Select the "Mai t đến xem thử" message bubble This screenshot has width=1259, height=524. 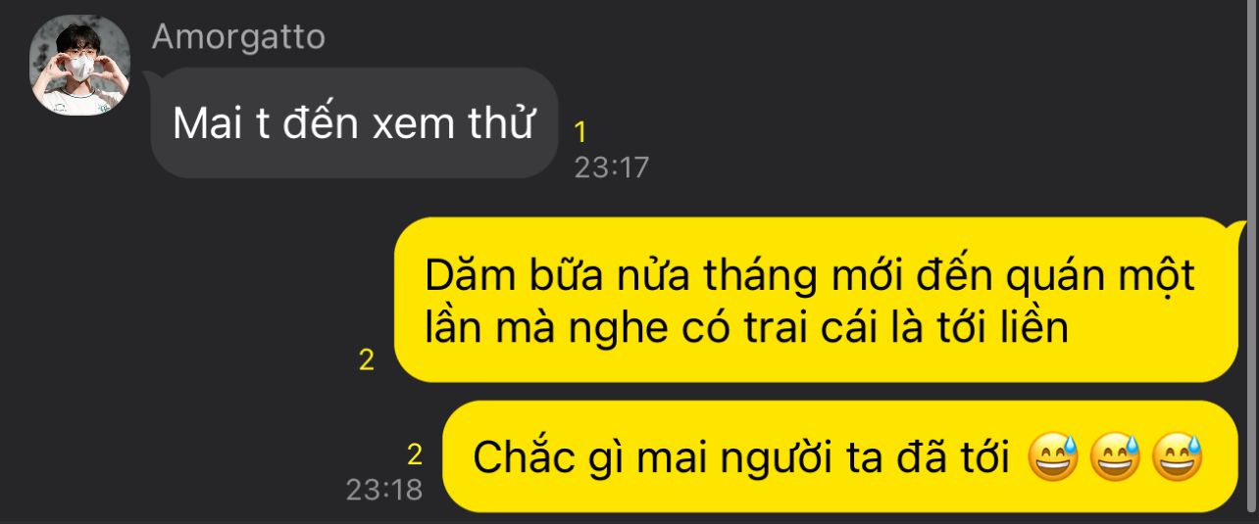[354, 122]
